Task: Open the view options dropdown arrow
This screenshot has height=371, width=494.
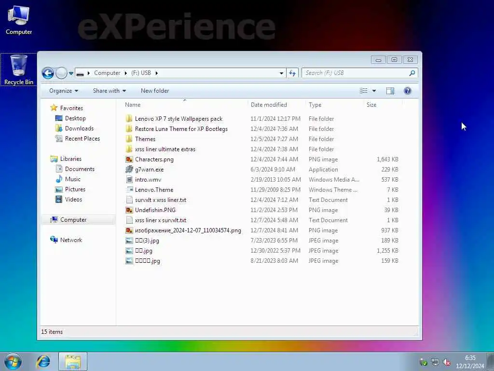Action: [x=374, y=91]
